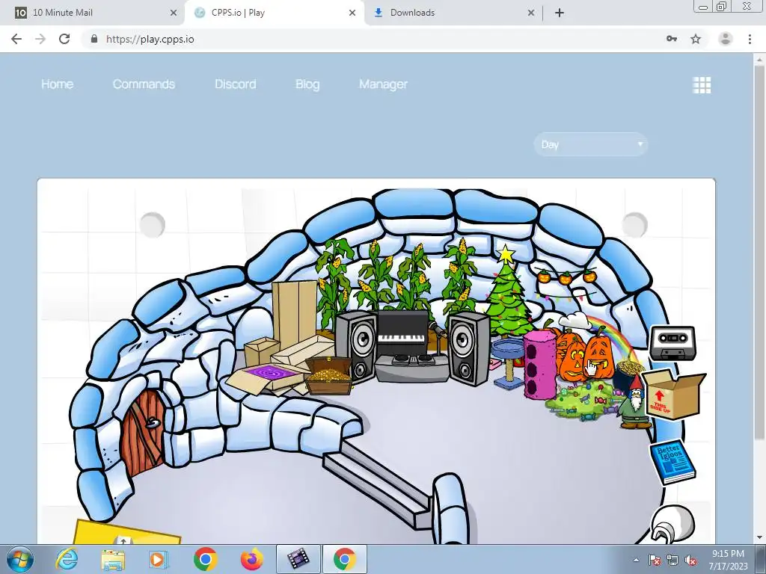Select the pink scratching tower item

point(540,364)
